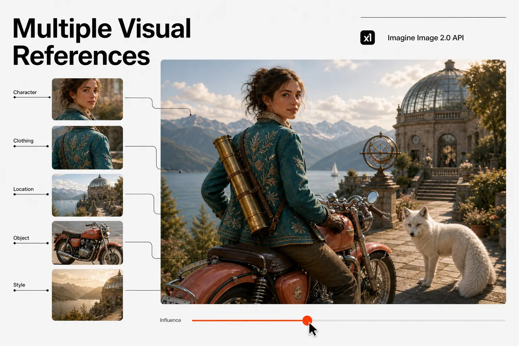This screenshot has height=346, width=519.
Task: Open the Location reference thumbnail
Action: pos(87,195)
